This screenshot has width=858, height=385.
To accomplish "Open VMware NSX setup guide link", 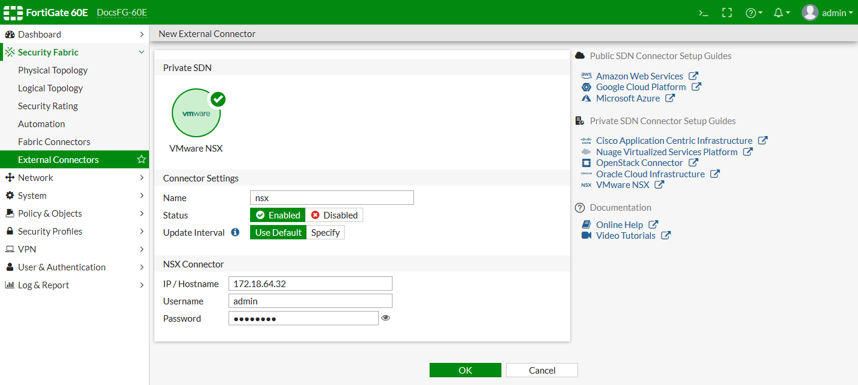I will click(x=623, y=184).
